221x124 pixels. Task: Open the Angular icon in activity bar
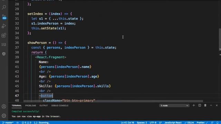(4, 54)
